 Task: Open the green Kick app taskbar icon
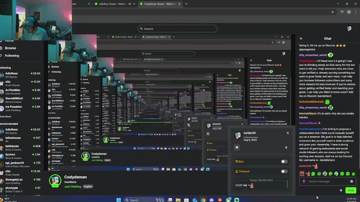tap(237, 200)
